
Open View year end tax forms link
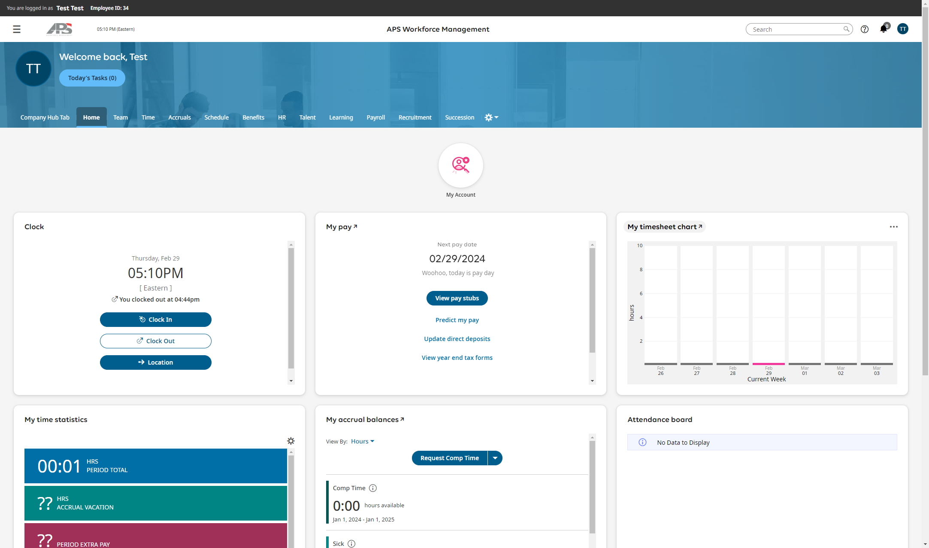pos(457,358)
